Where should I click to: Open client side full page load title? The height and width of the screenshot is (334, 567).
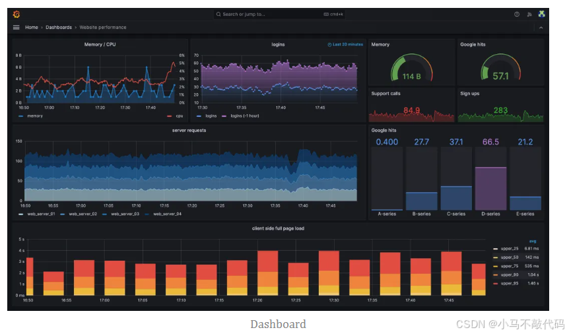point(278,228)
